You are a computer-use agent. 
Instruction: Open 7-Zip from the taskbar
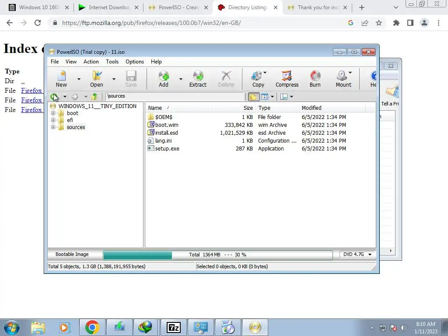(x=173, y=327)
